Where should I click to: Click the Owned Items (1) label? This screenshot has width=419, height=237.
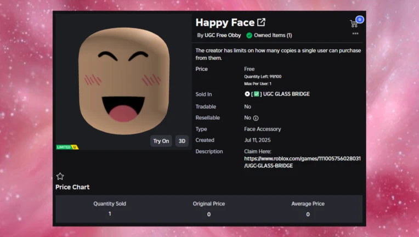(x=273, y=35)
